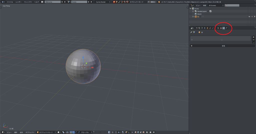The image size is (256, 134).
Task: Open the オブジェクトモード mode dropdown
Action: pos(46,132)
